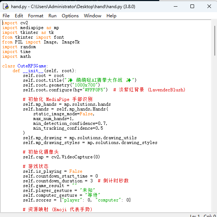Open the Help menu

(111, 16)
